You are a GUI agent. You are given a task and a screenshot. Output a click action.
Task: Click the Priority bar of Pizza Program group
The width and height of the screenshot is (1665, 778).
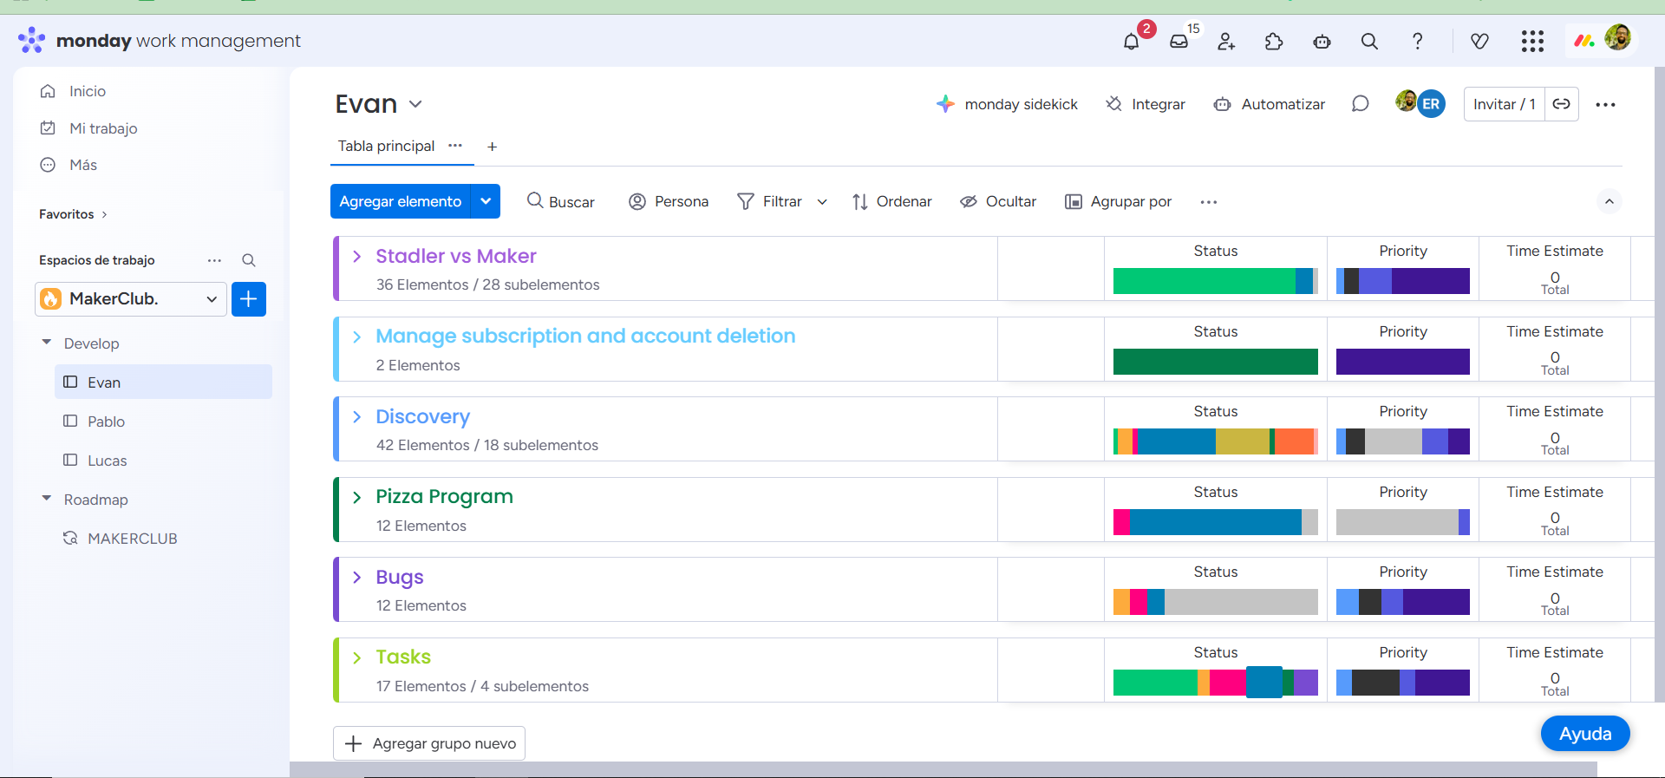pyautogui.click(x=1403, y=522)
